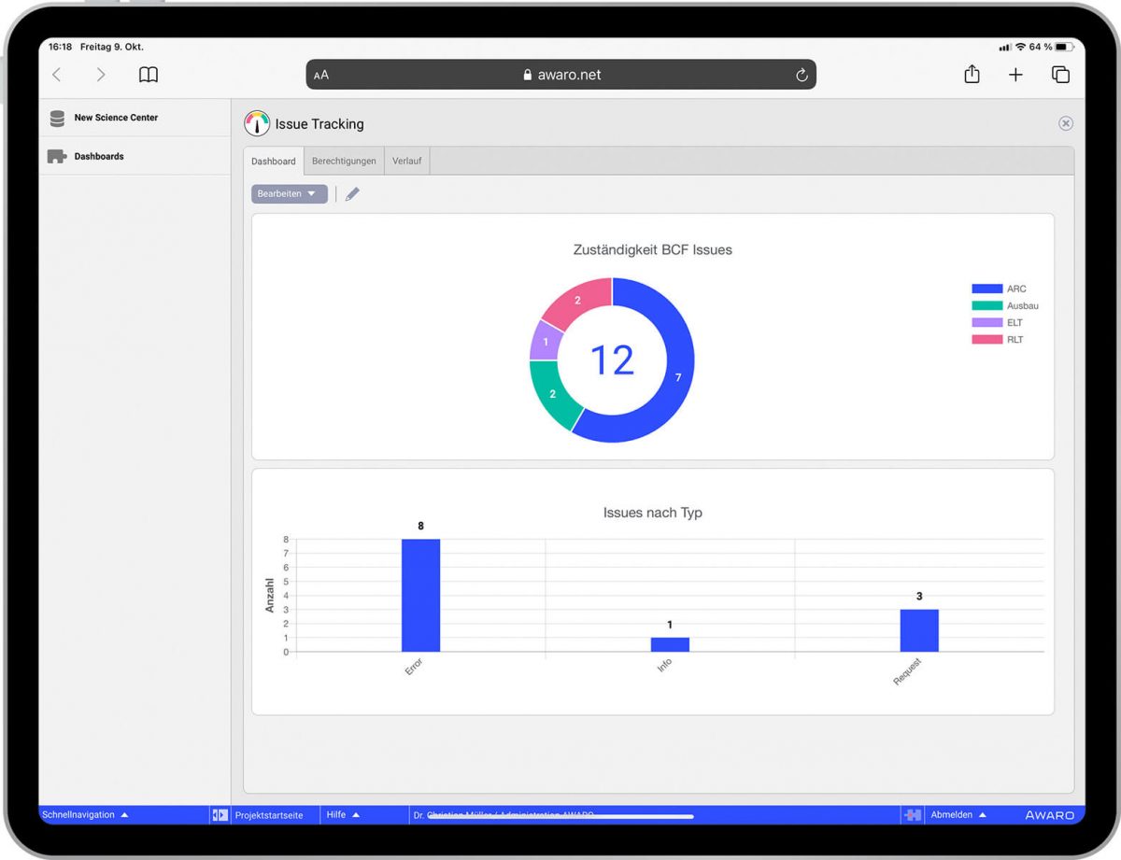This screenshot has height=860, width=1121.
Task: Click the Issue Tracking gauge icon
Action: click(x=257, y=123)
